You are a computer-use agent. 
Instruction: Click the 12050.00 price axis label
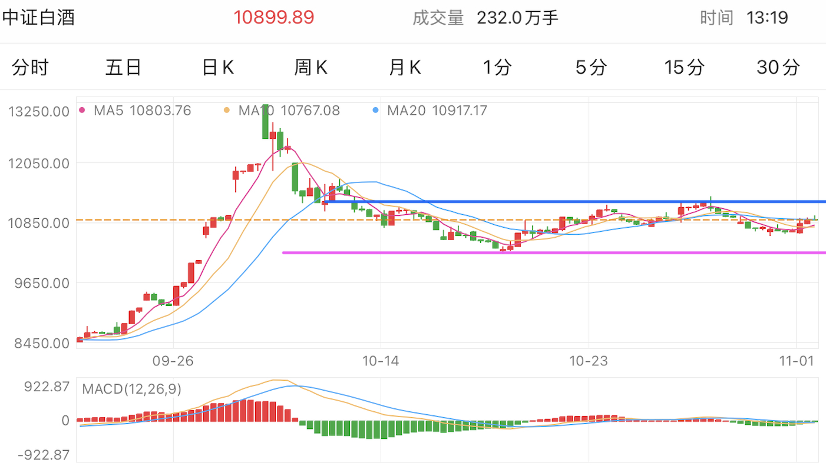39,163
